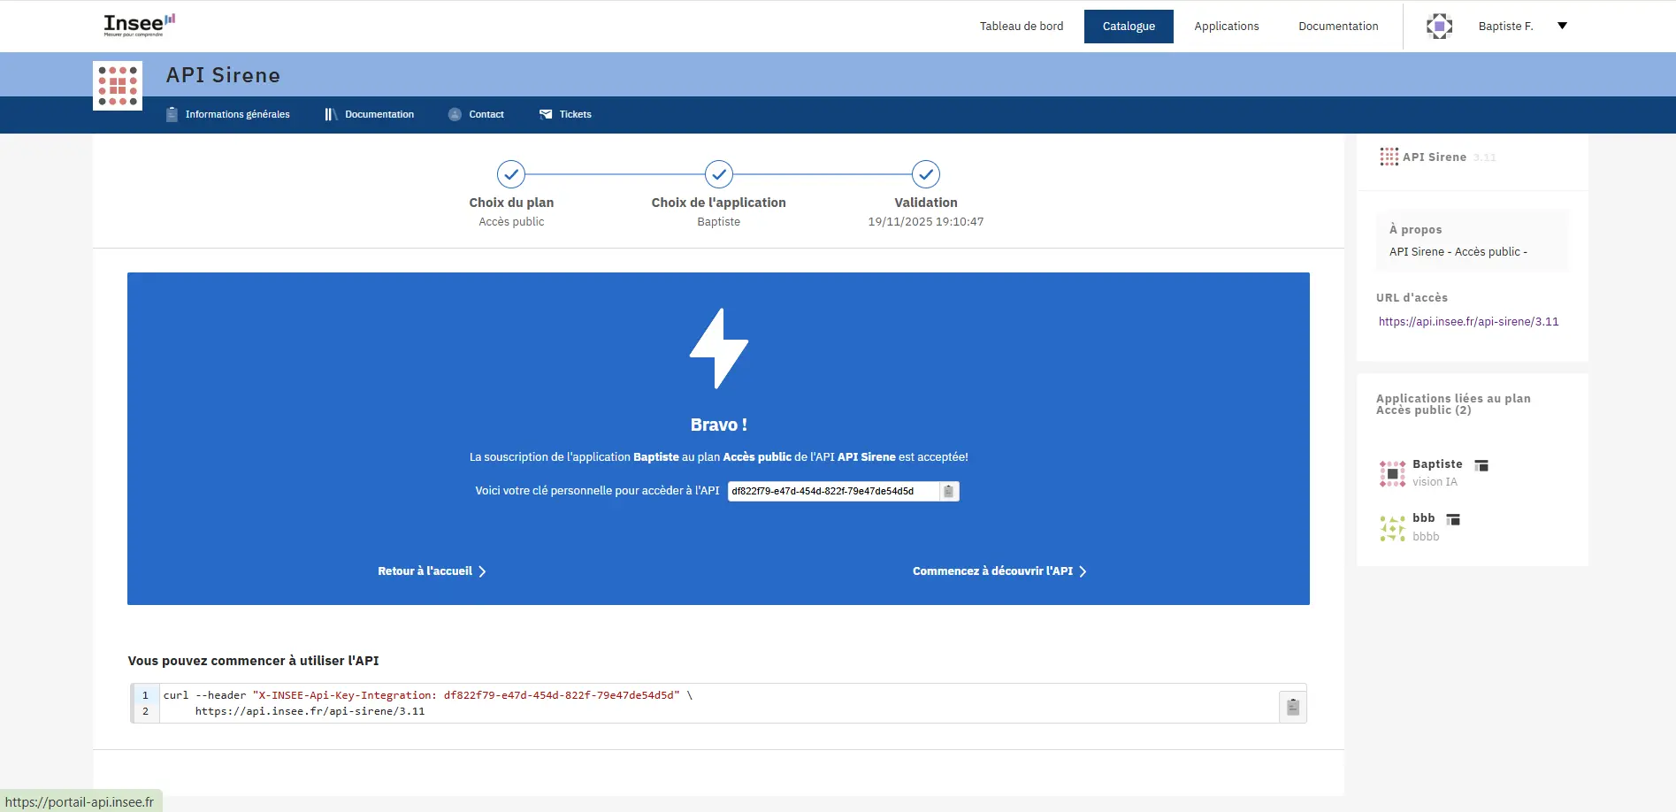Click the API Sirene sidebar grid icon
Image resolution: width=1676 pixels, height=812 pixels.
click(1389, 157)
